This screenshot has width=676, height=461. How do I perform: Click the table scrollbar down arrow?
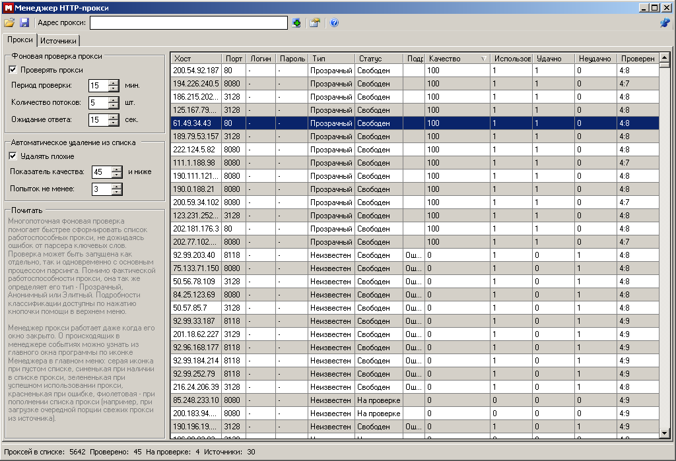tap(665, 433)
